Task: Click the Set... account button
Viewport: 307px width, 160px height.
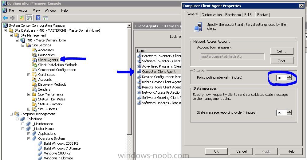Action: (282, 51)
